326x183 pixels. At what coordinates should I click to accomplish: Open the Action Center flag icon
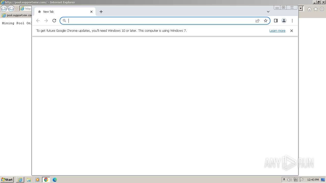(302, 180)
